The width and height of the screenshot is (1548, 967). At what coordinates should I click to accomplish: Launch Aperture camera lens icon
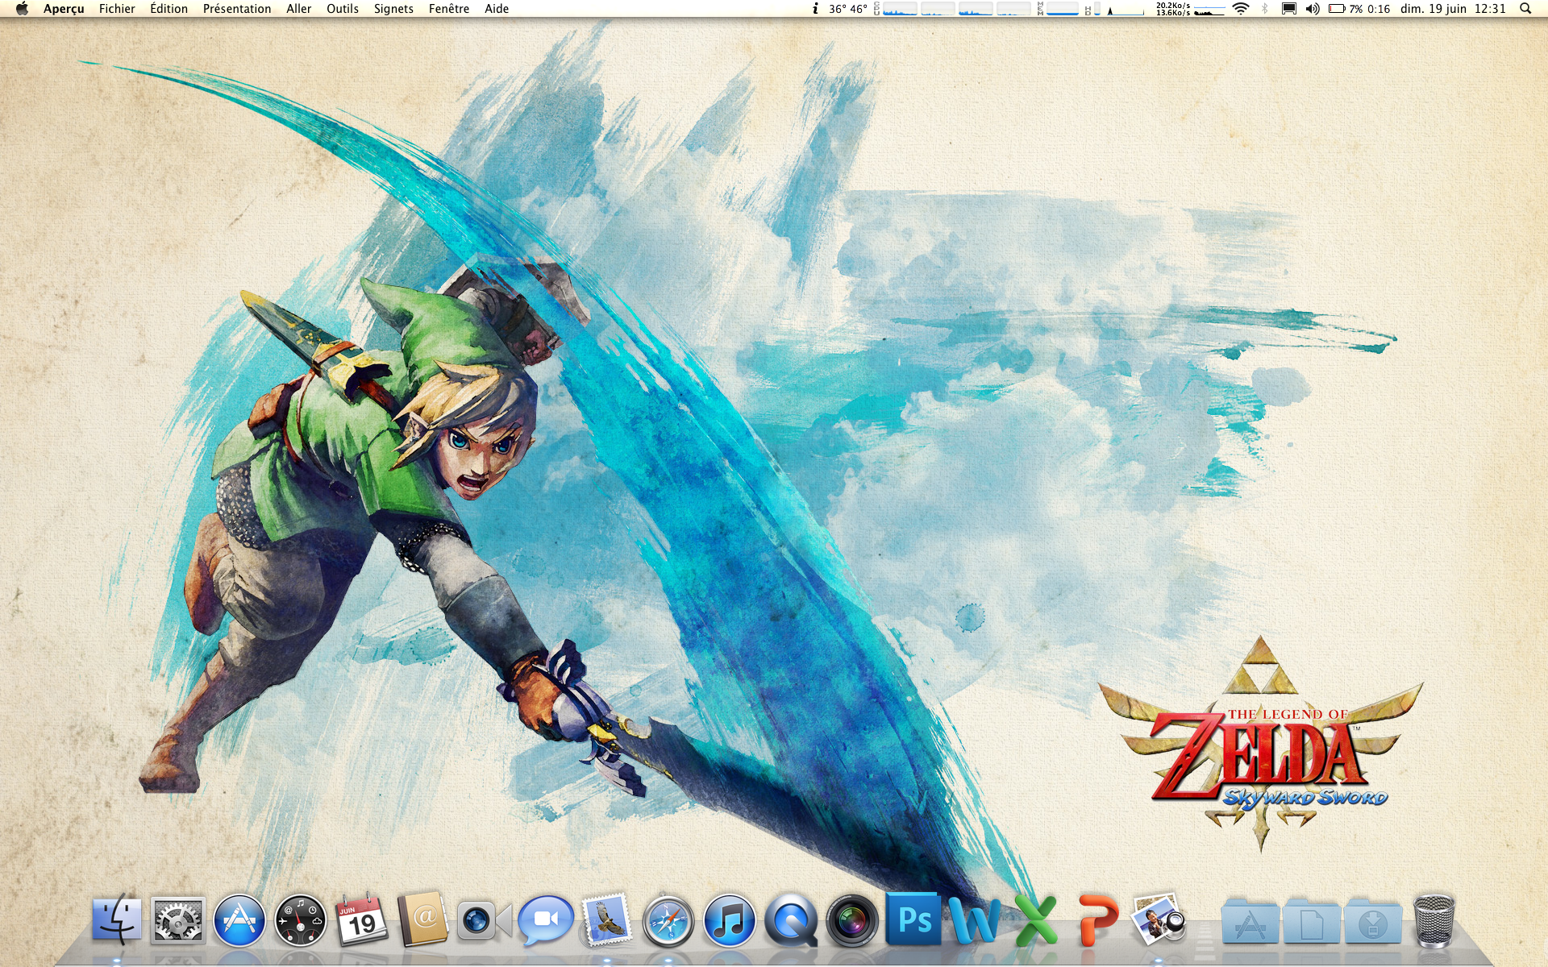(x=852, y=919)
